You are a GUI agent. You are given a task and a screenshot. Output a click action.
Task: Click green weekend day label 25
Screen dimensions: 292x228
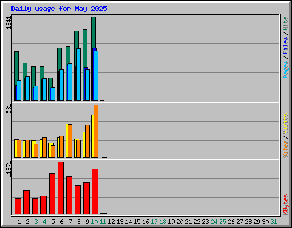pos(222,222)
